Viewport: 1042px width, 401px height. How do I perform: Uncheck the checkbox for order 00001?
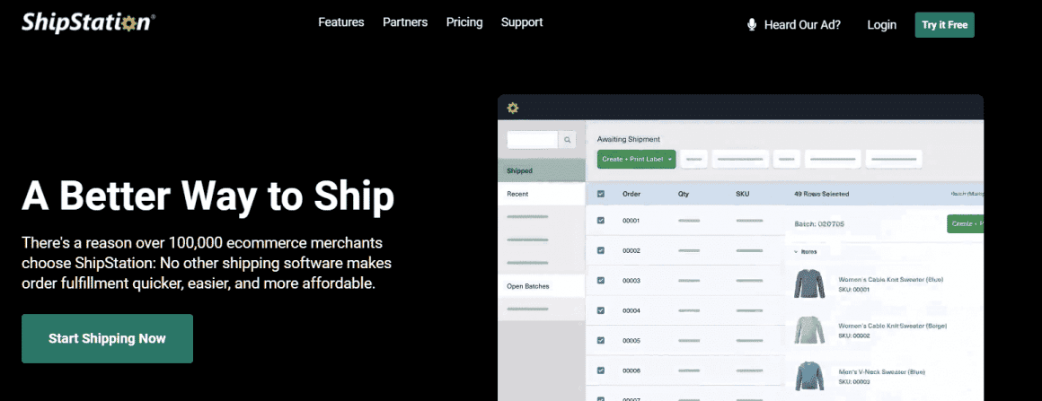(601, 221)
